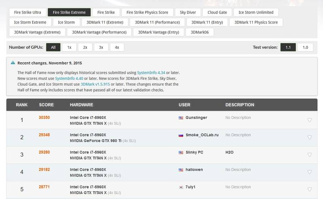Image resolution: width=323 pixels, height=199 pixels.
Task: Click the SCORE column header
Action: point(46,105)
